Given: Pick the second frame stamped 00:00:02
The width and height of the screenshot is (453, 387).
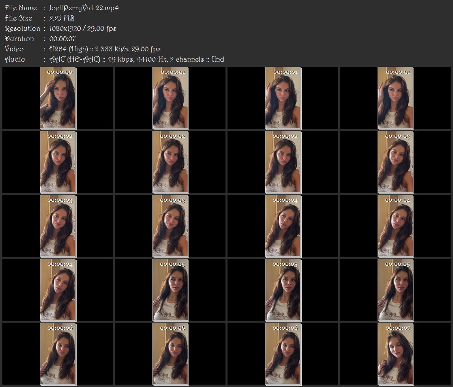Looking at the screenshot, I should click(171, 162).
